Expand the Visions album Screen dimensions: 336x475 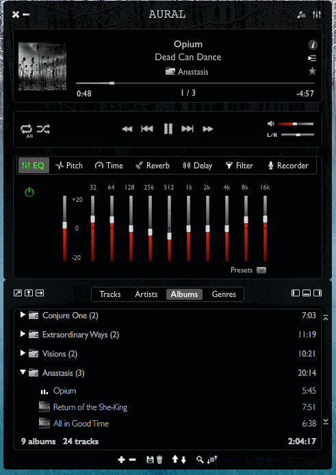point(23,353)
